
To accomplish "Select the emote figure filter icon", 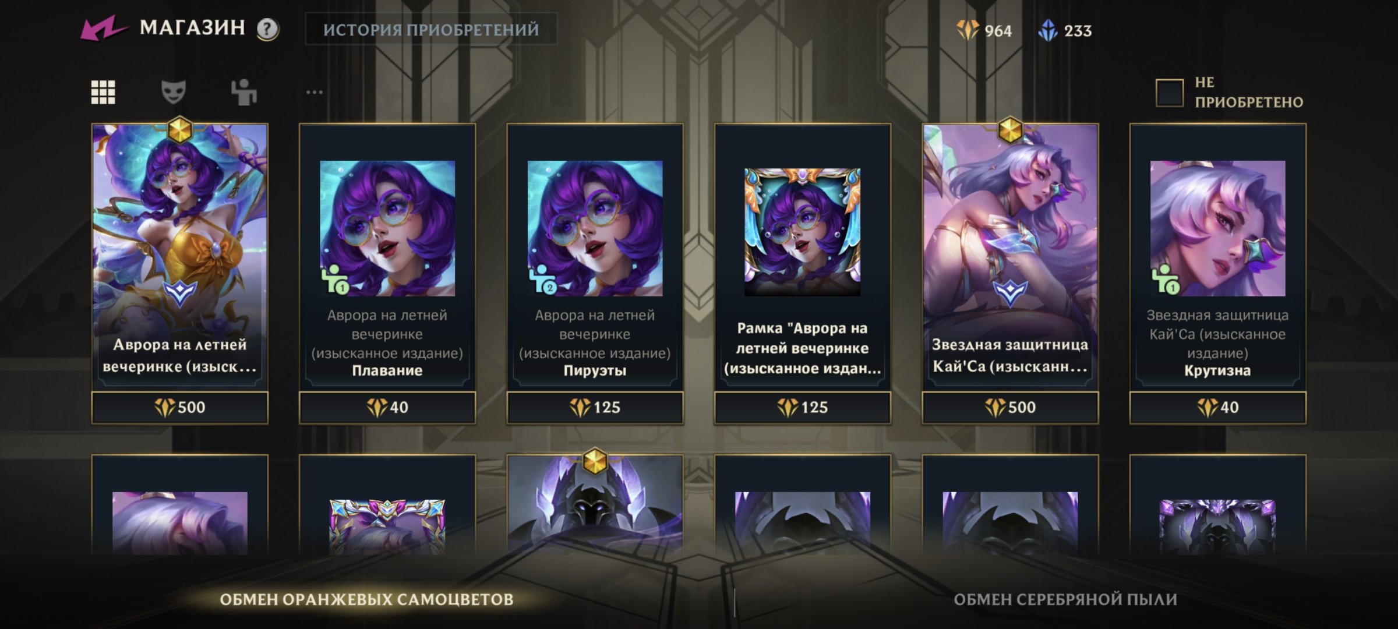I will coord(243,92).
